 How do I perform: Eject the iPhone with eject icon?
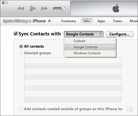click(49, 21)
